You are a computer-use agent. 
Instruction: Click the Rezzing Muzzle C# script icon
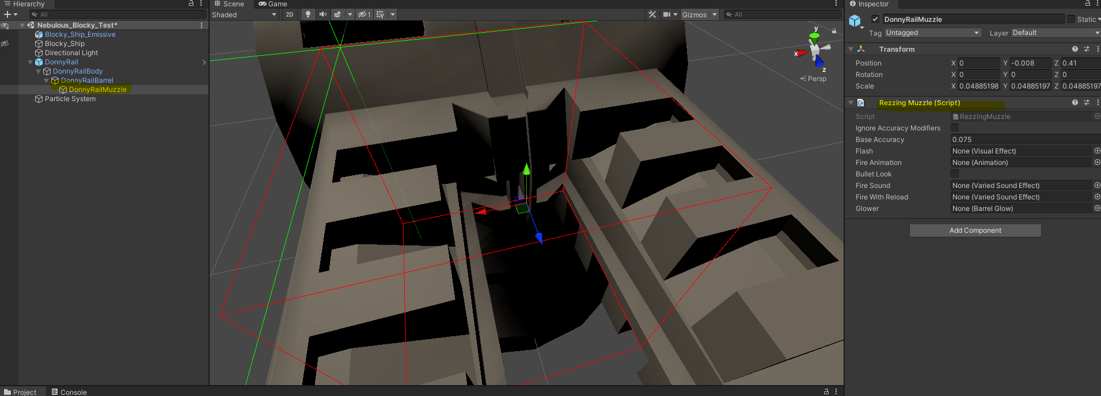click(x=861, y=103)
